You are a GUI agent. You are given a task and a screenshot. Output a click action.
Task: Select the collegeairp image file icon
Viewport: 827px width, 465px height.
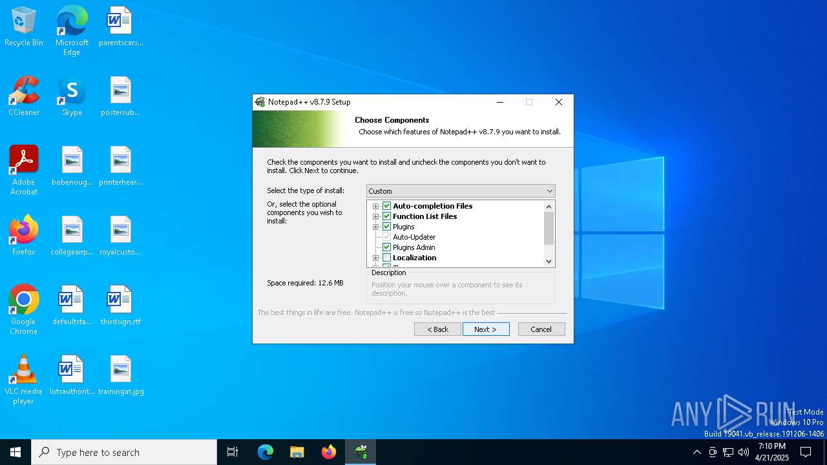coord(72,236)
